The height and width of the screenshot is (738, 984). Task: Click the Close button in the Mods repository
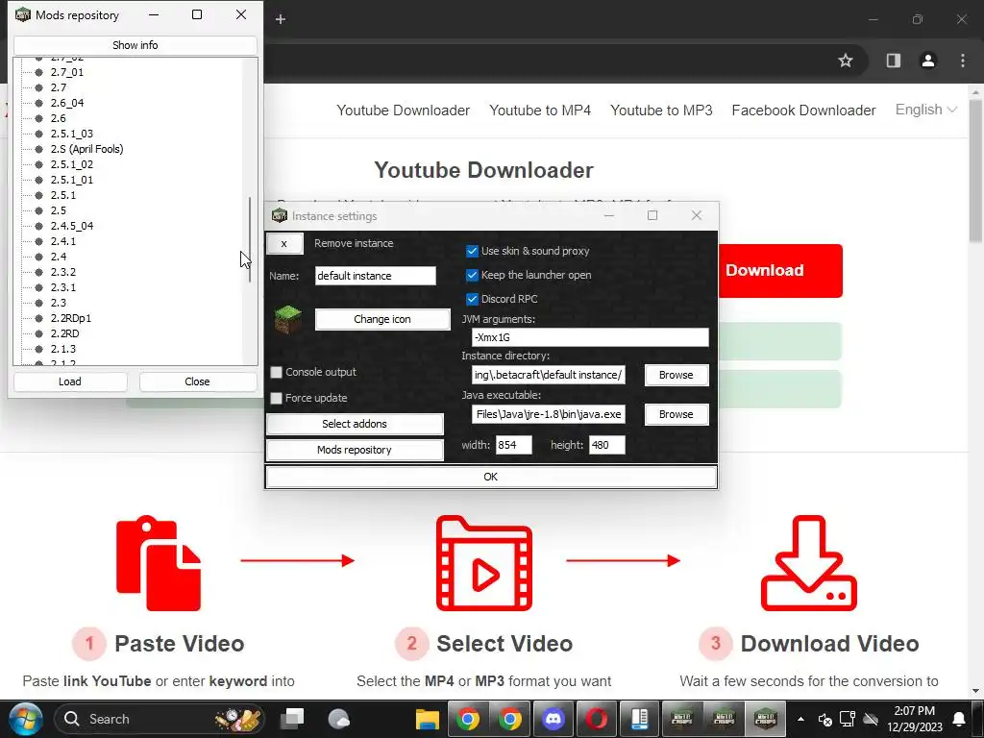coord(198,381)
